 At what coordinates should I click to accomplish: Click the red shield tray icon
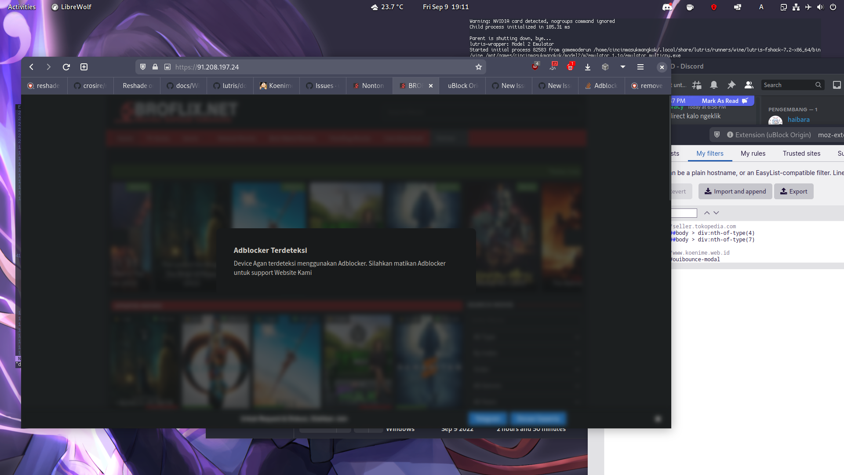(714, 7)
